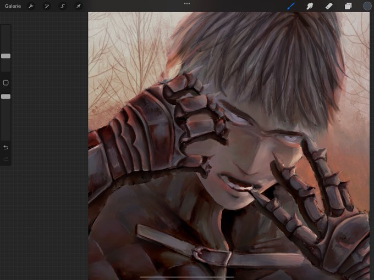Image resolution: width=374 pixels, height=280 pixels.
Task: Select the Brush paint tool
Action: click(290, 6)
